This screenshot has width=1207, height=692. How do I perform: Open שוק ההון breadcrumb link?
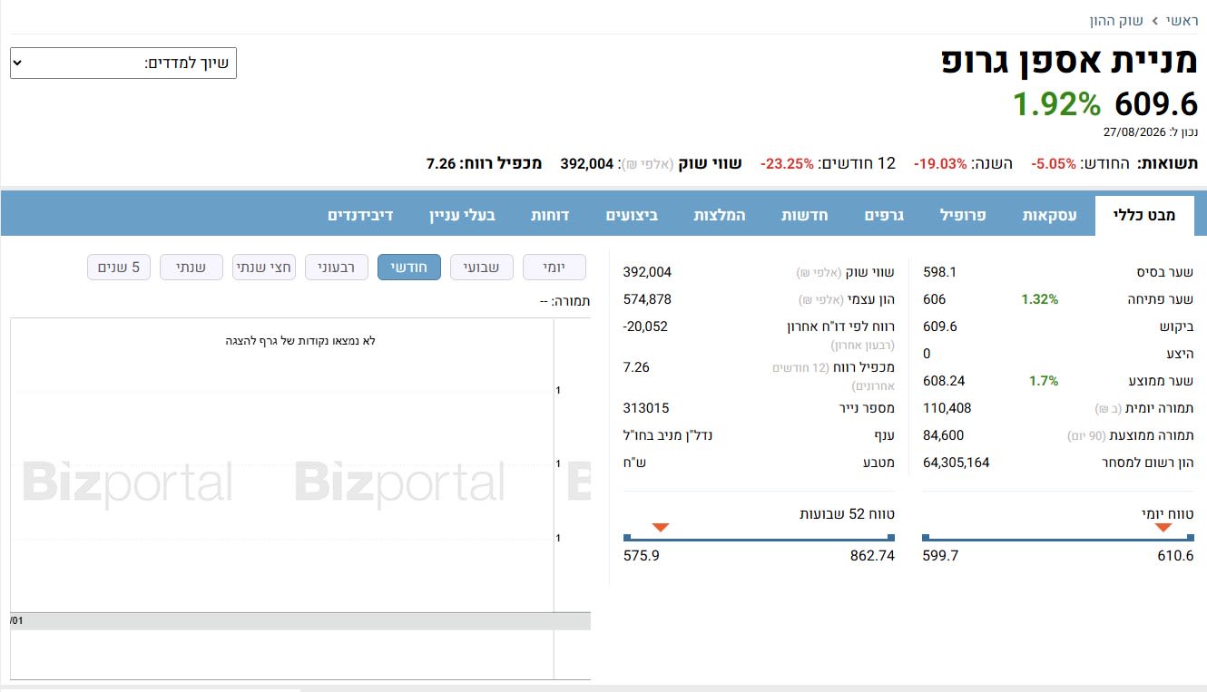click(1118, 20)
